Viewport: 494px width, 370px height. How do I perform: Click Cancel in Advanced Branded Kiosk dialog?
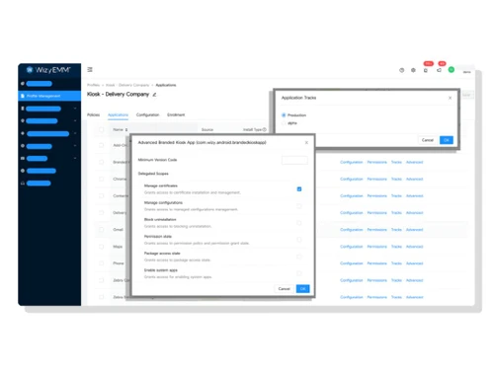tap(284, 289)
